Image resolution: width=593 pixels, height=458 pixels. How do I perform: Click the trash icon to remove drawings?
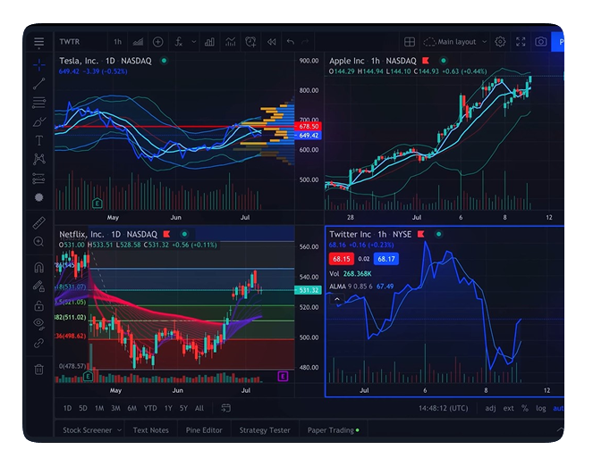[x=39, y=369]
